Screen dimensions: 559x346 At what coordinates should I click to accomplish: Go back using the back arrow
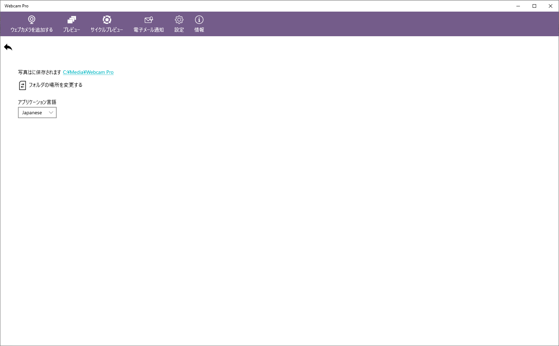tap(8, 47)
